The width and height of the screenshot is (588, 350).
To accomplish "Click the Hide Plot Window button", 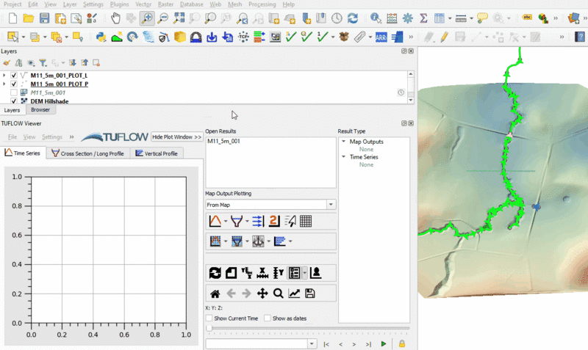I will [176, 137].
